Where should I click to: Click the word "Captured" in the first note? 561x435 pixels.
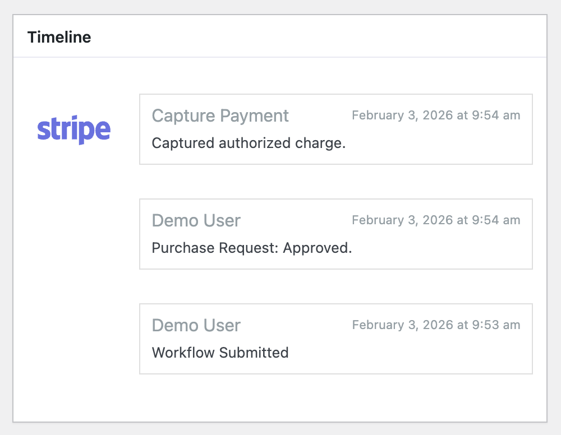(x=183, y=143)
